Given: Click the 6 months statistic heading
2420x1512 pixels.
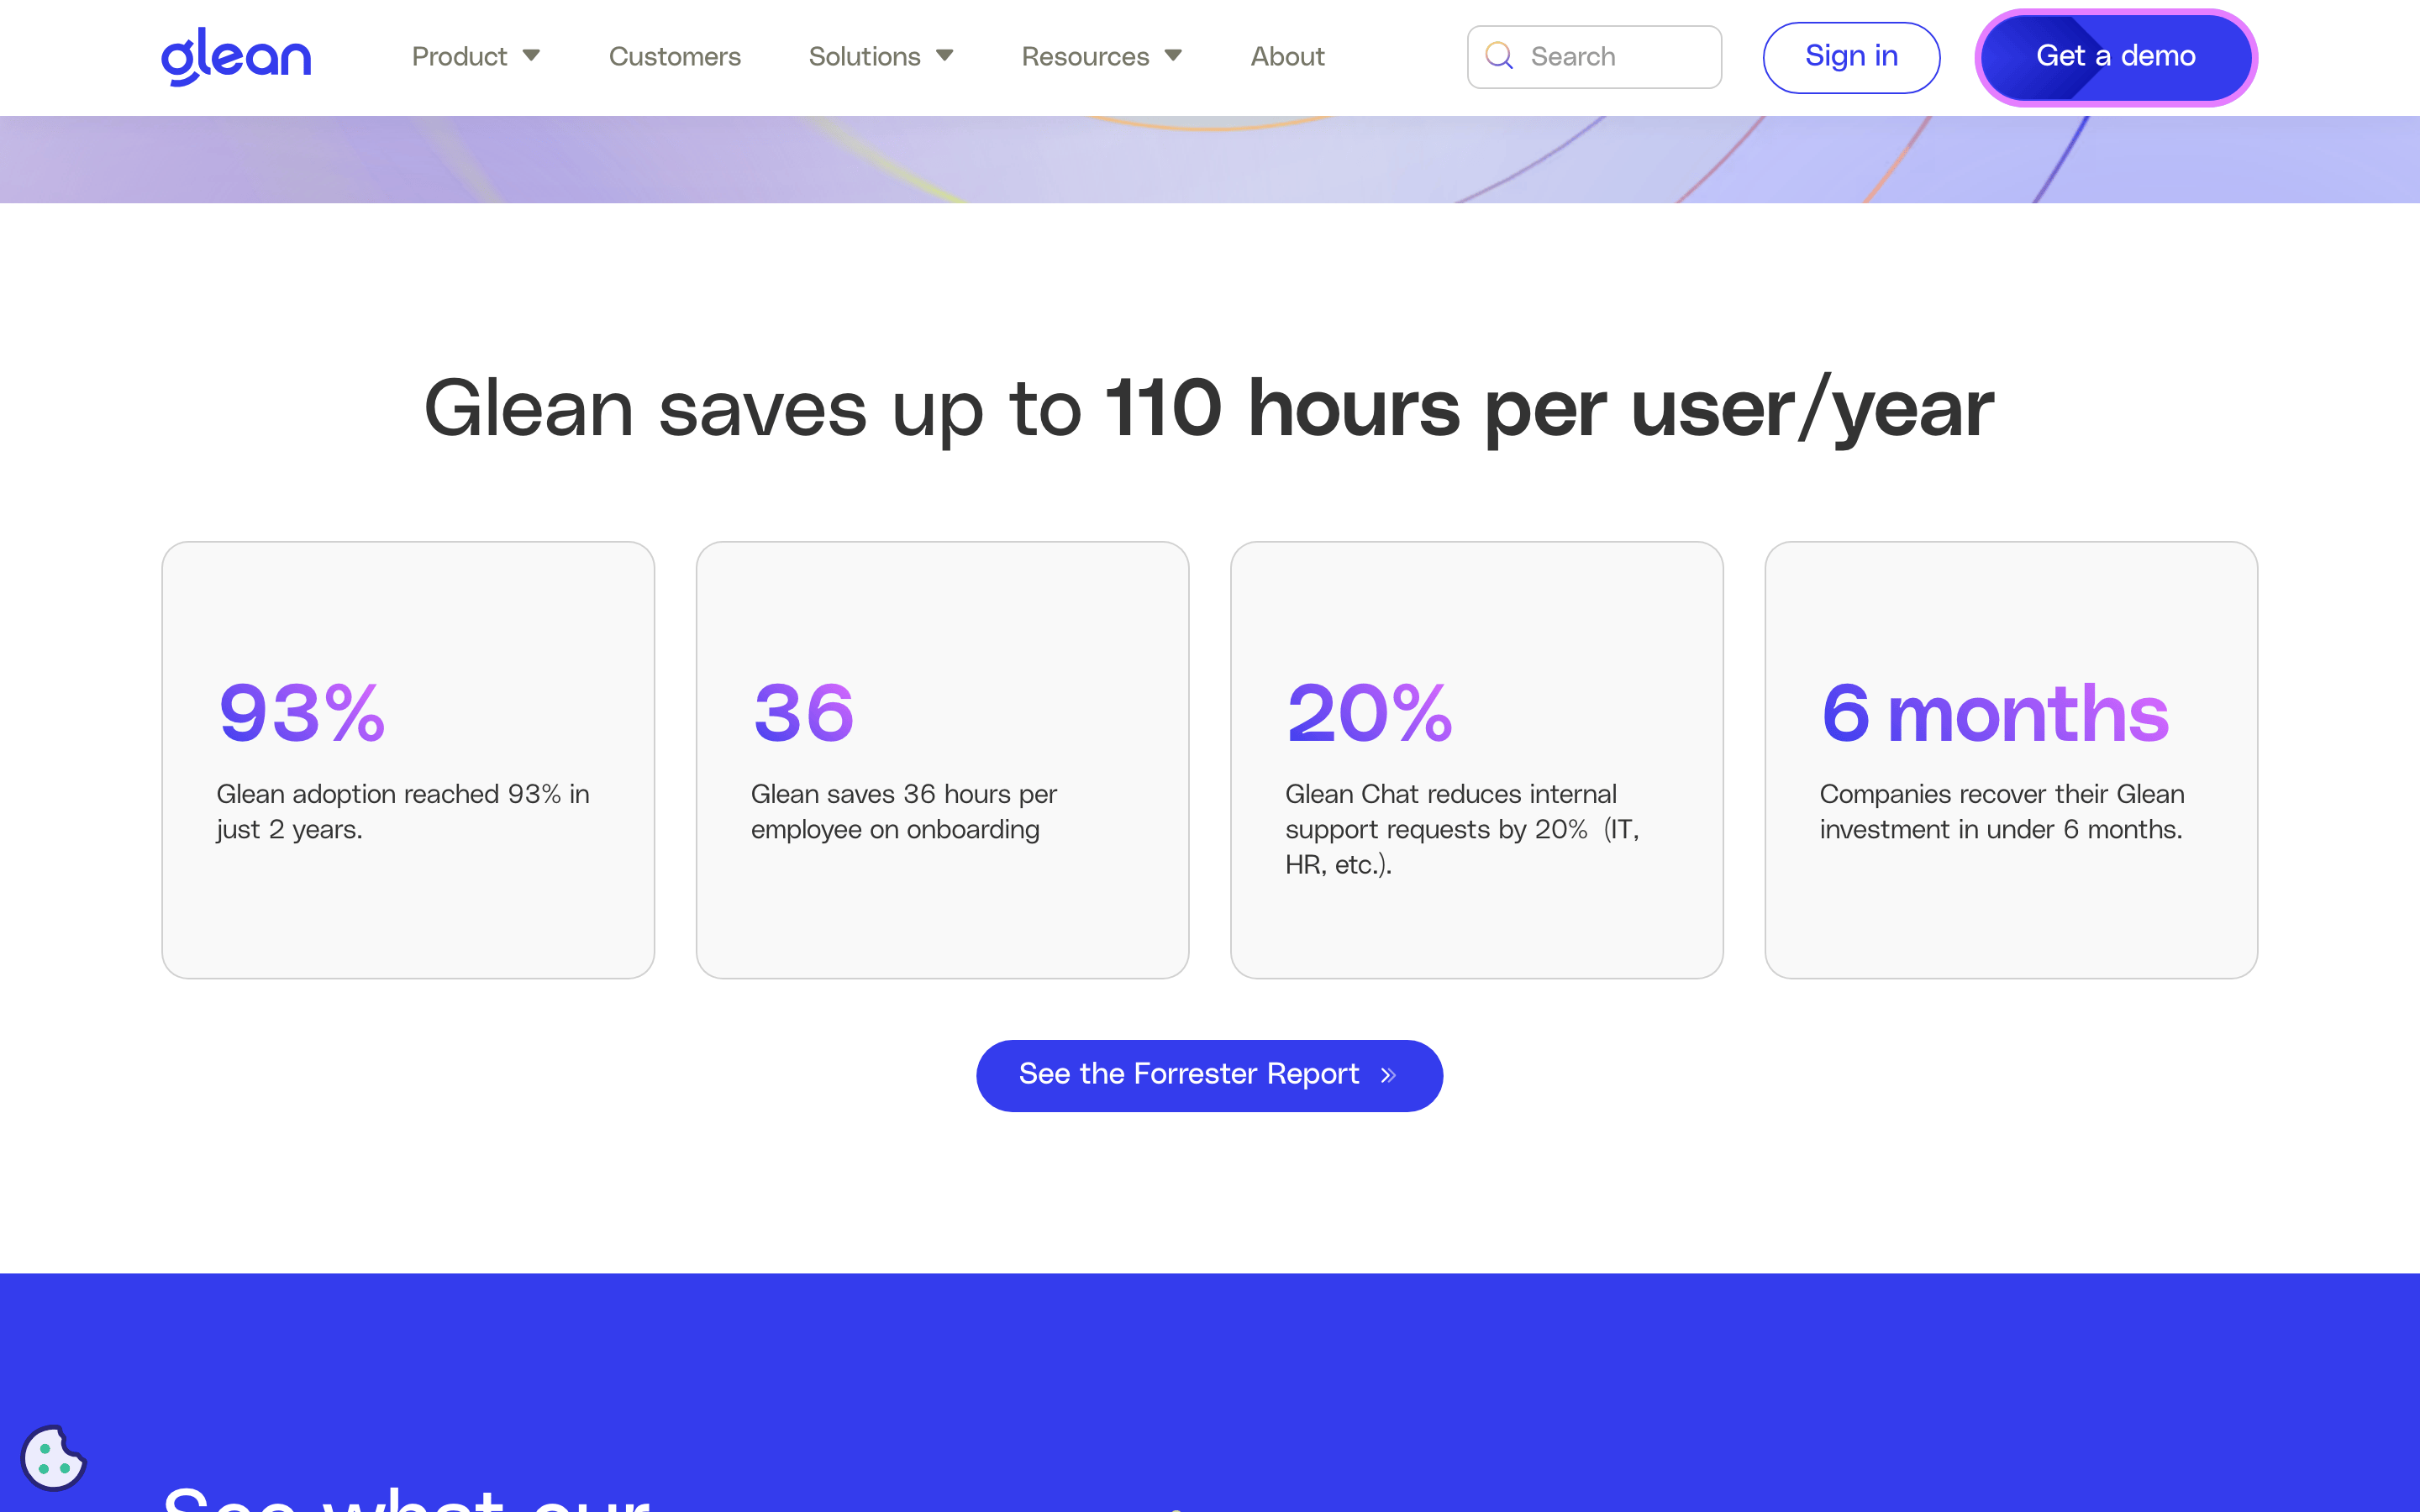Looking at the screenshot, I should 1995,713.
